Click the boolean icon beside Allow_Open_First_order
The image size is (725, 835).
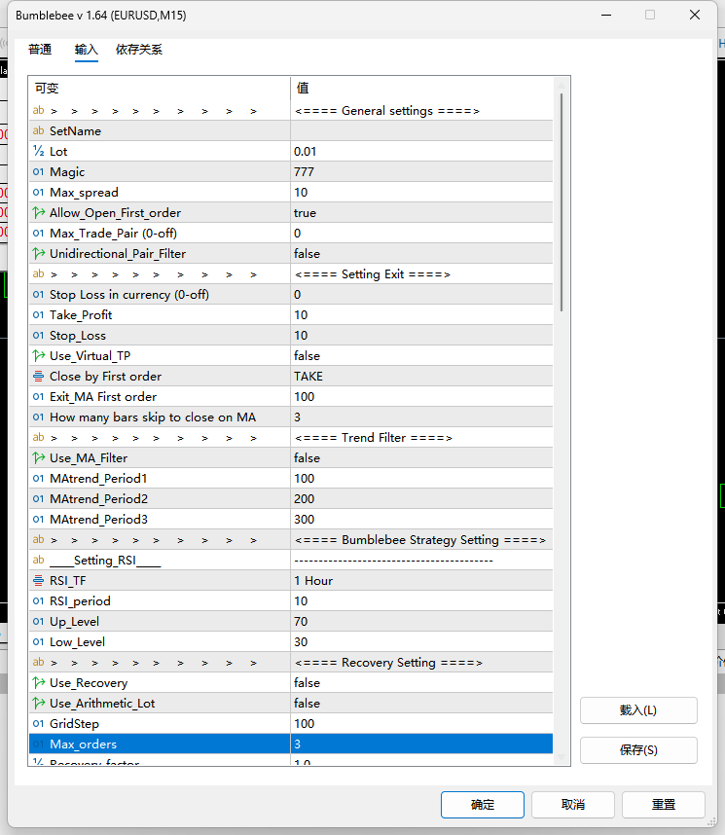38,212
